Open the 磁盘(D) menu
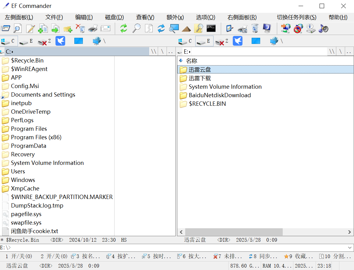 [x=115, y=17]
